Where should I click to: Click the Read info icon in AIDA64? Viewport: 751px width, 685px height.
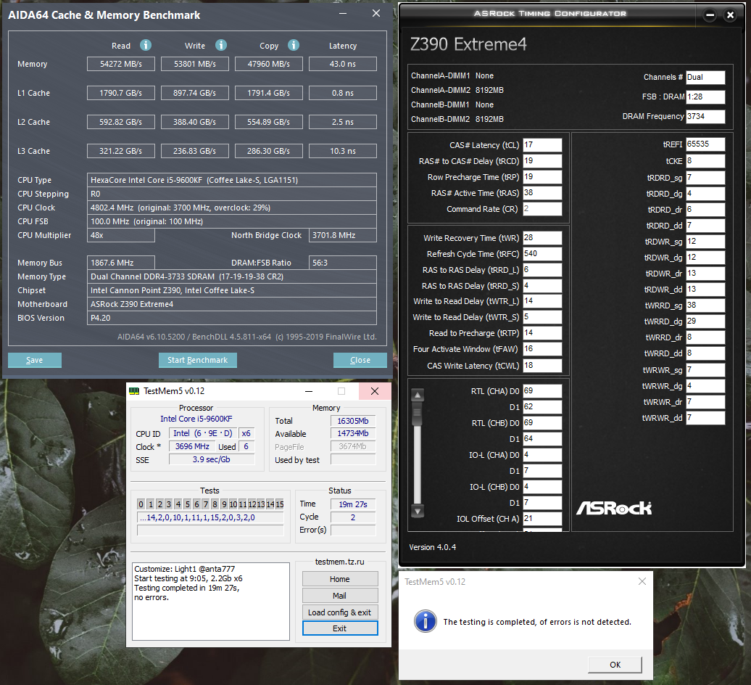tap(146, 45)
